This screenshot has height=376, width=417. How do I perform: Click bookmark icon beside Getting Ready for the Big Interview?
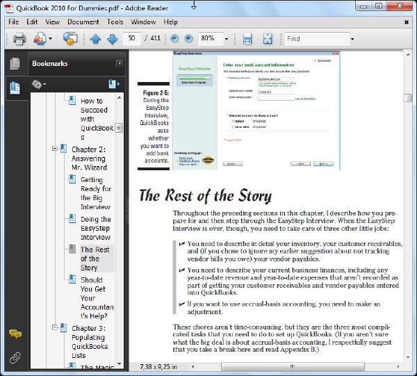72,179
